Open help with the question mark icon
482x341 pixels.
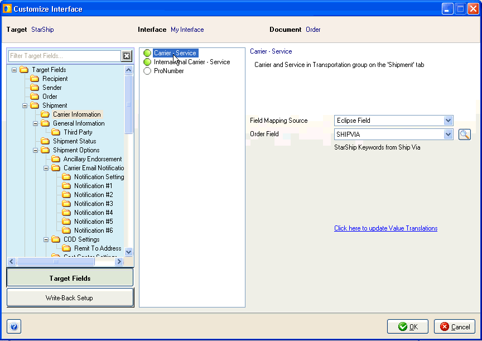pyautogui.click(x=14, y=326)
